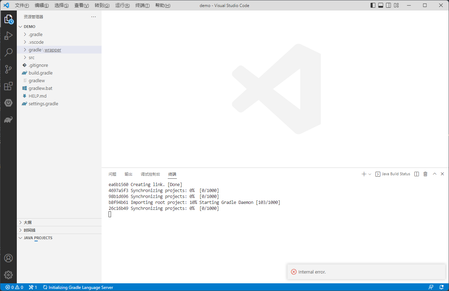Open the Search view in activity bar

pos(8,52)
